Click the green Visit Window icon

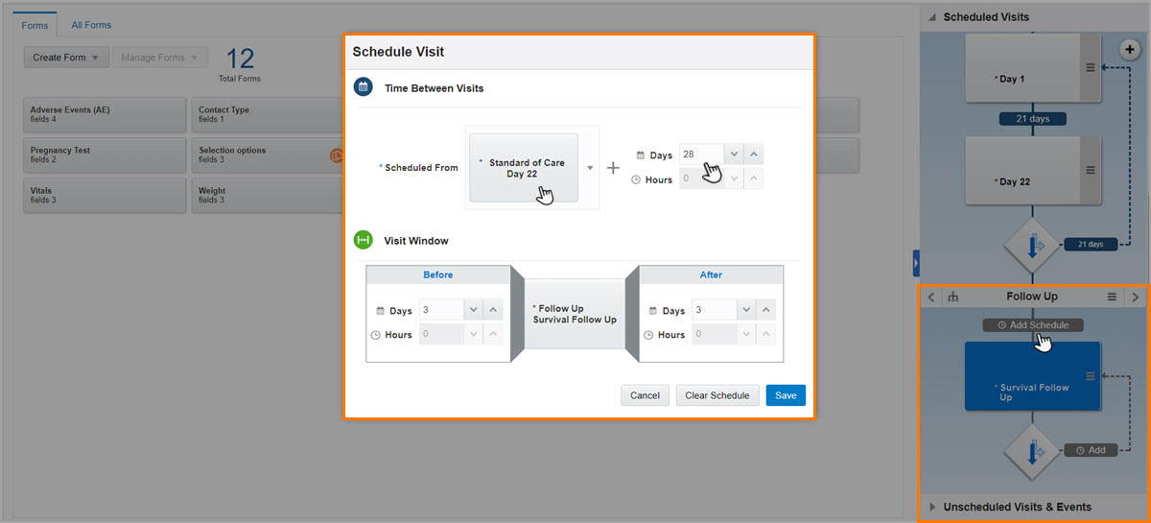click(364, 240)
